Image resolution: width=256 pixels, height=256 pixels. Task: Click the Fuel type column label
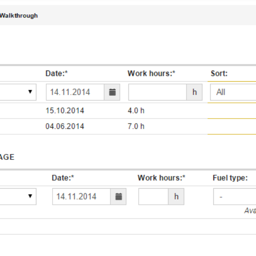[x=230, y=178]
